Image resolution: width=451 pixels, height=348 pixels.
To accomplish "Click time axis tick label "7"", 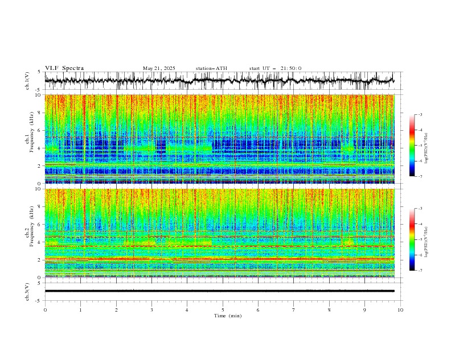I will (x=294, y=310).
